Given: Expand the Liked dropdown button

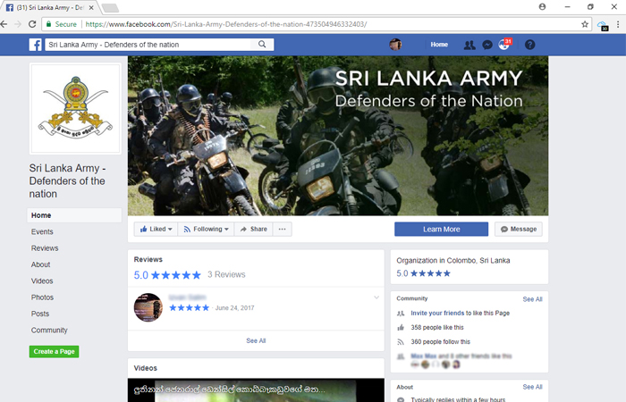Looking at the screenshot, I should (x=156, y=229).
